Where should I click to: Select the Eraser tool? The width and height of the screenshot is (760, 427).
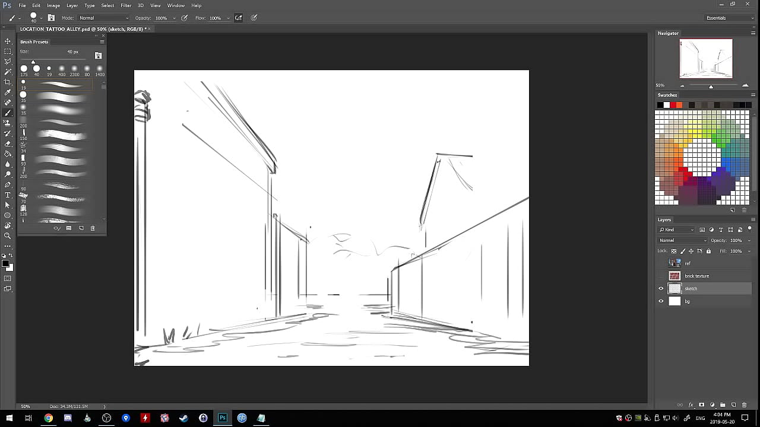point(8,144)
